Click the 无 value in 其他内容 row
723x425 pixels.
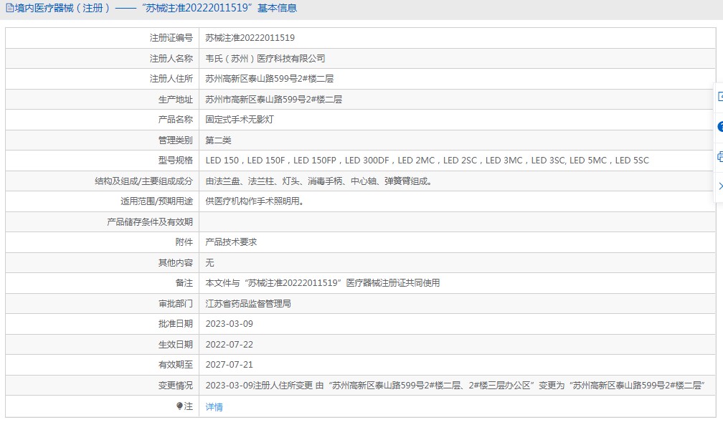(x=209, y=263)
